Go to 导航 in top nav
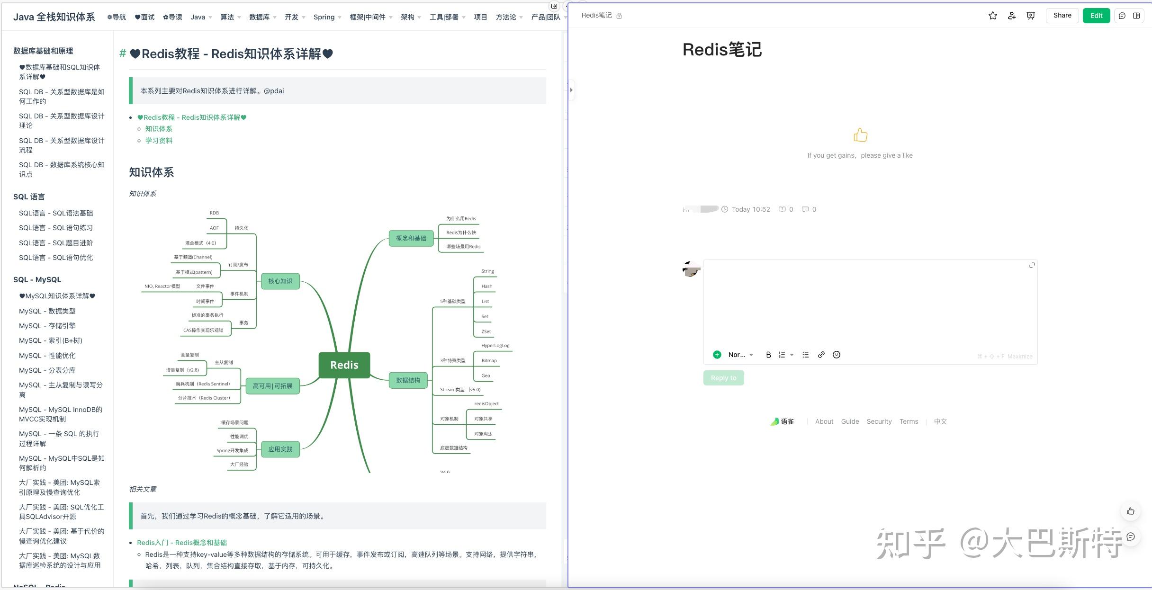1152x590 pixels. pyautogui.click(x=117, y=17)
